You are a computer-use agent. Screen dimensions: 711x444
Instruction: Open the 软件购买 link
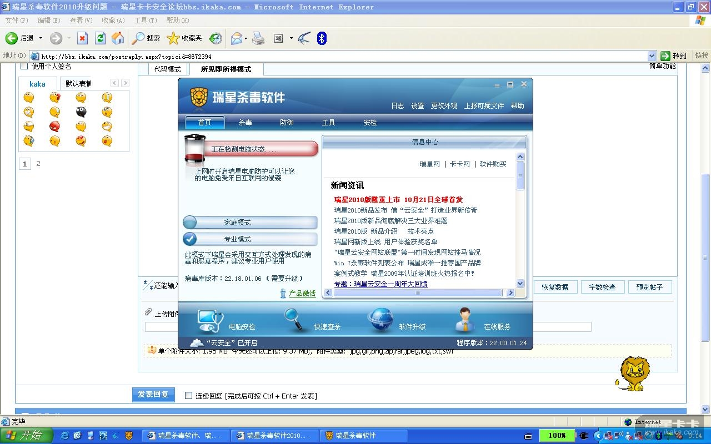493,164
